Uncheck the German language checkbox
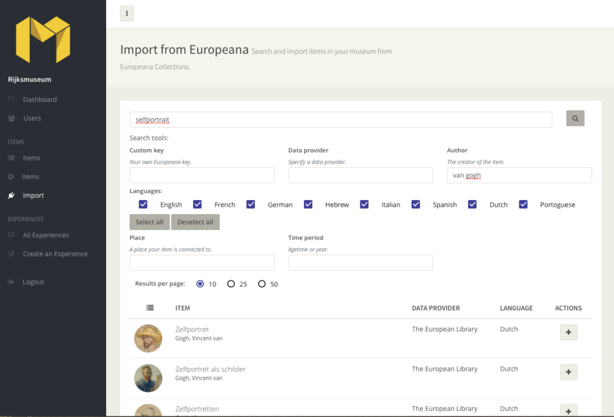This screenshot has width=614, height=417. point(251,204)
